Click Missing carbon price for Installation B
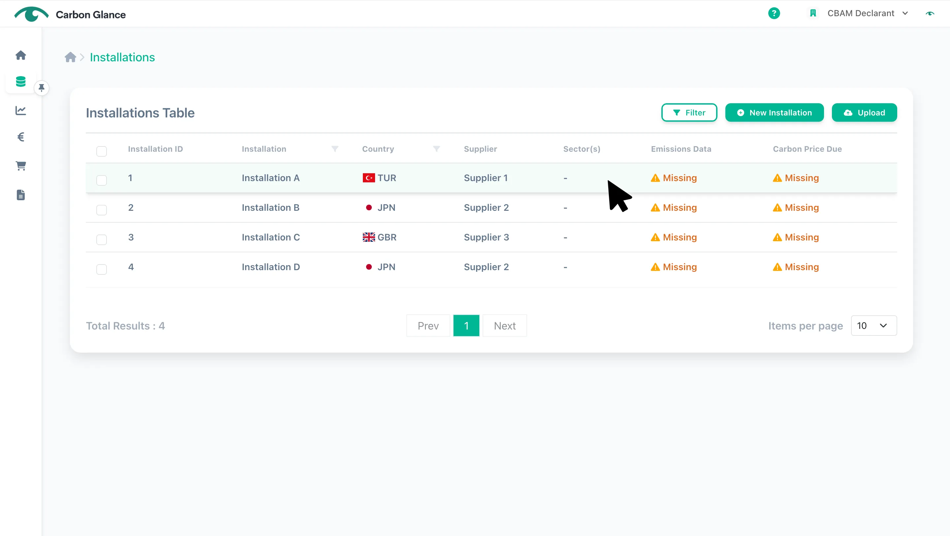This screenshot has height=536, width=950. pos(796,208)
